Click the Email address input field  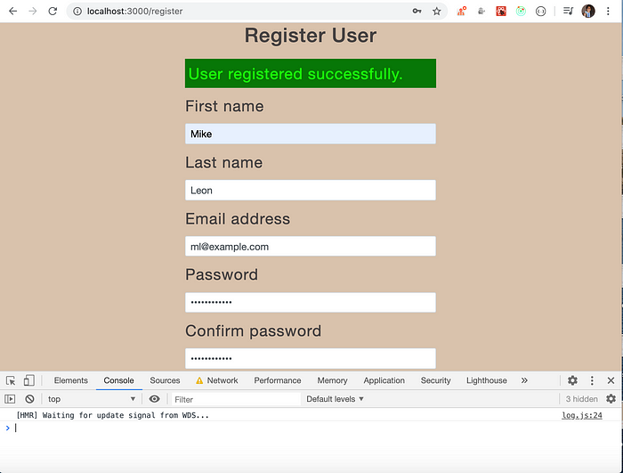tap(311, 246)
